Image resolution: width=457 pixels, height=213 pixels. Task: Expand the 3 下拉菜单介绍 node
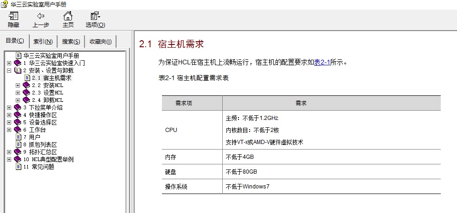pos(9,107)
